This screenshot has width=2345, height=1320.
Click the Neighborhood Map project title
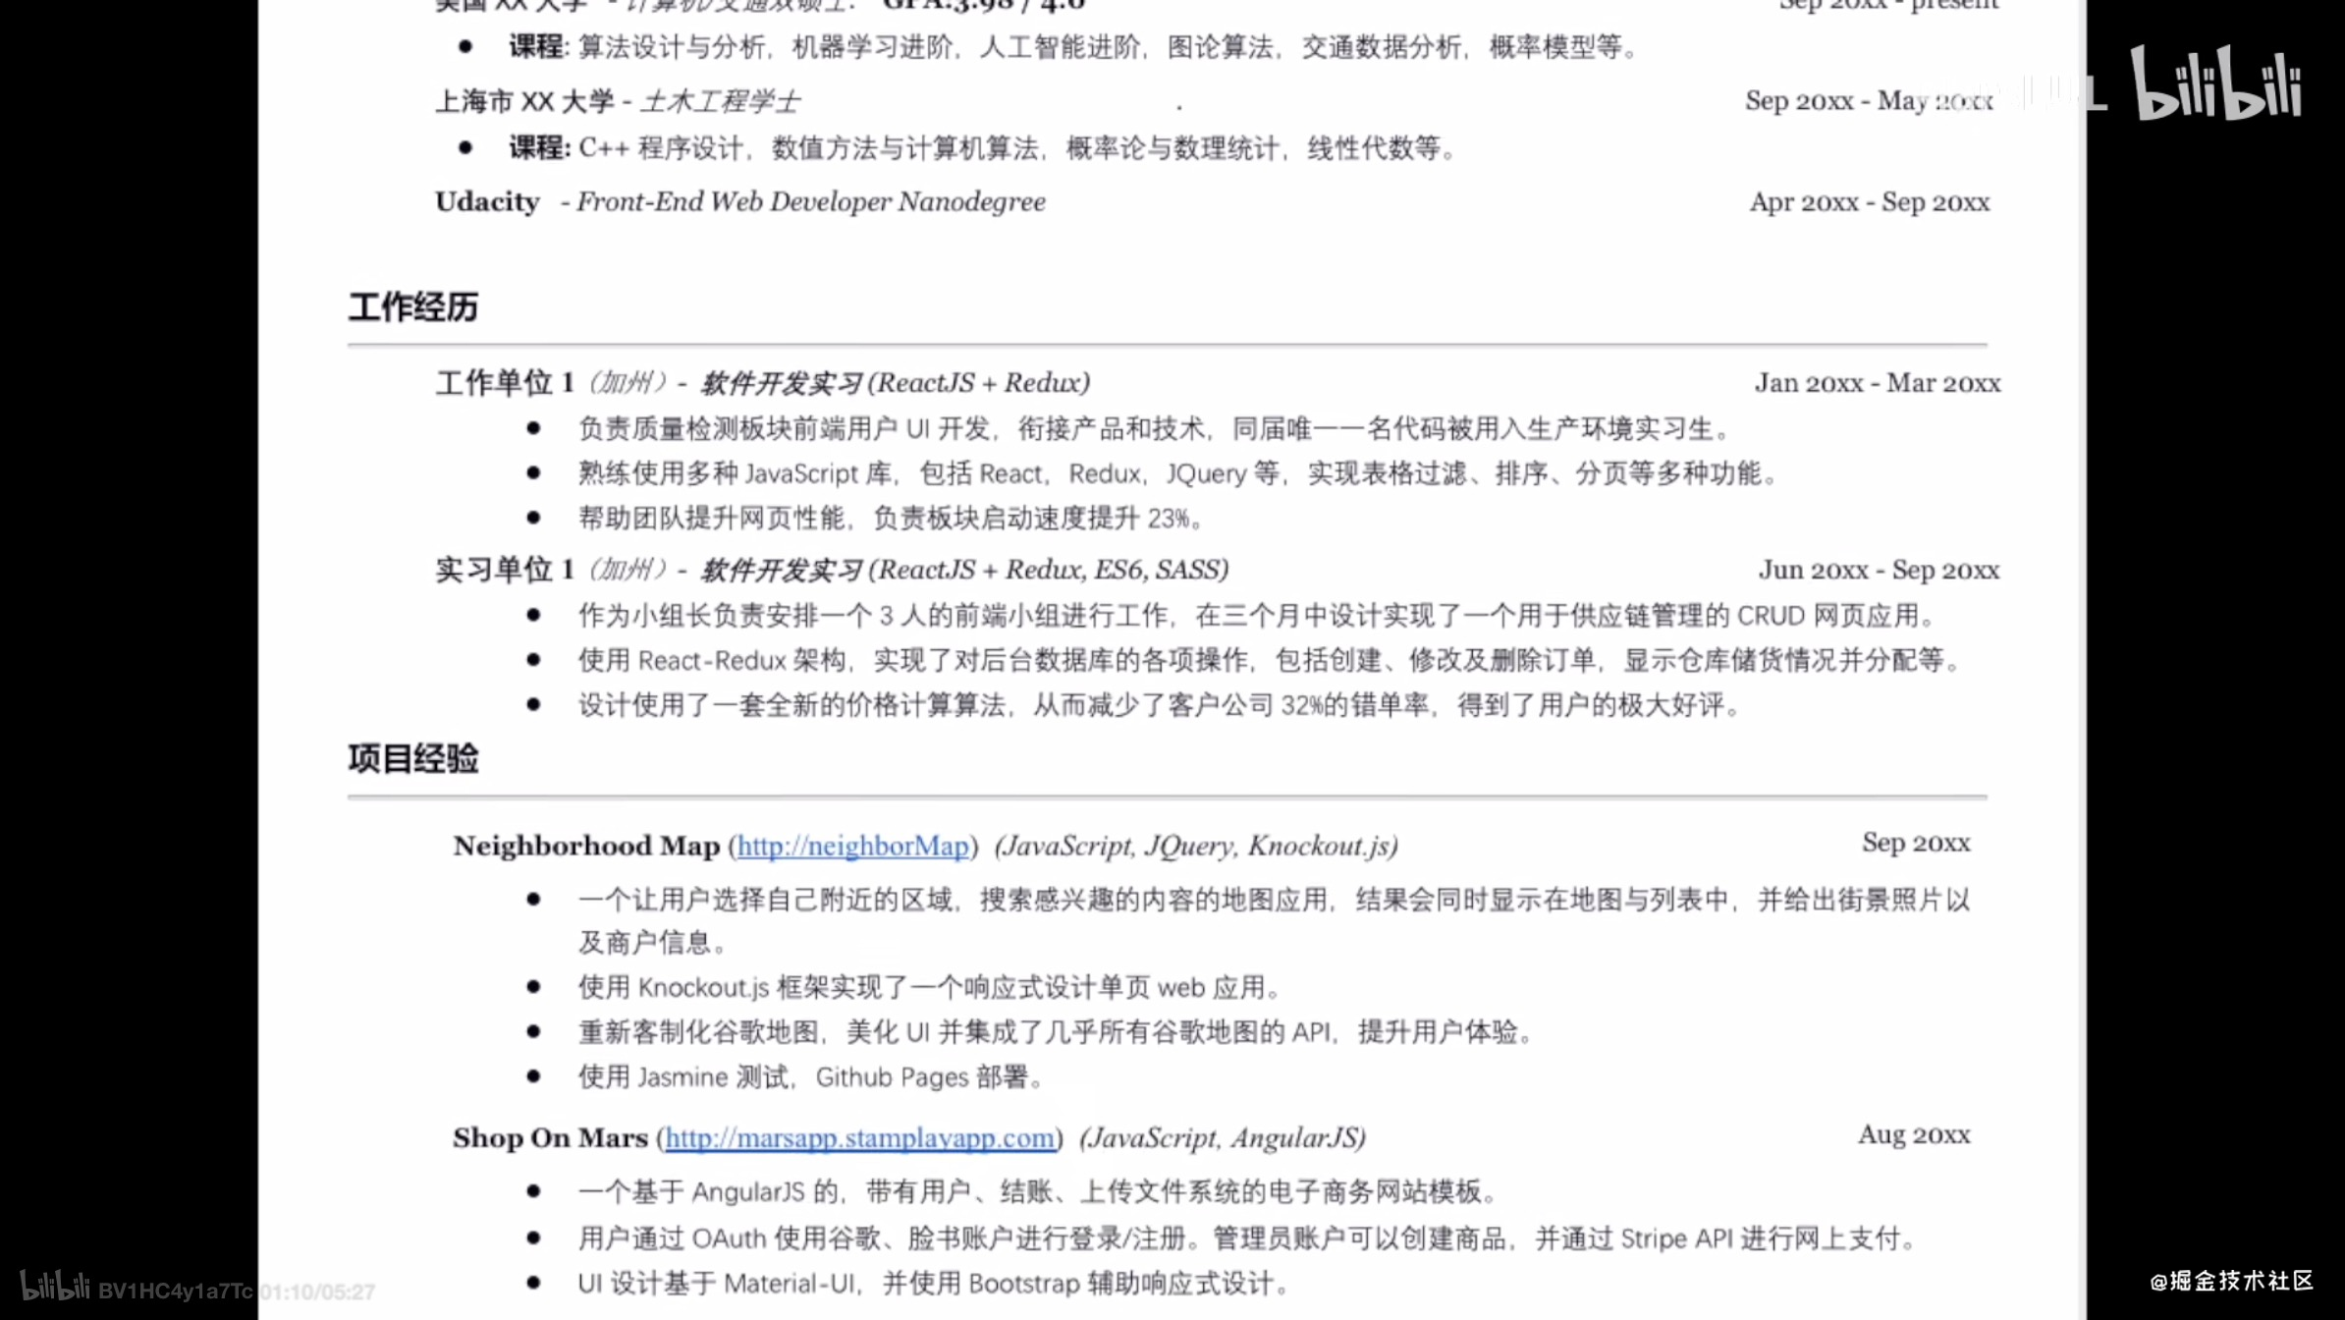coord(586,846)
